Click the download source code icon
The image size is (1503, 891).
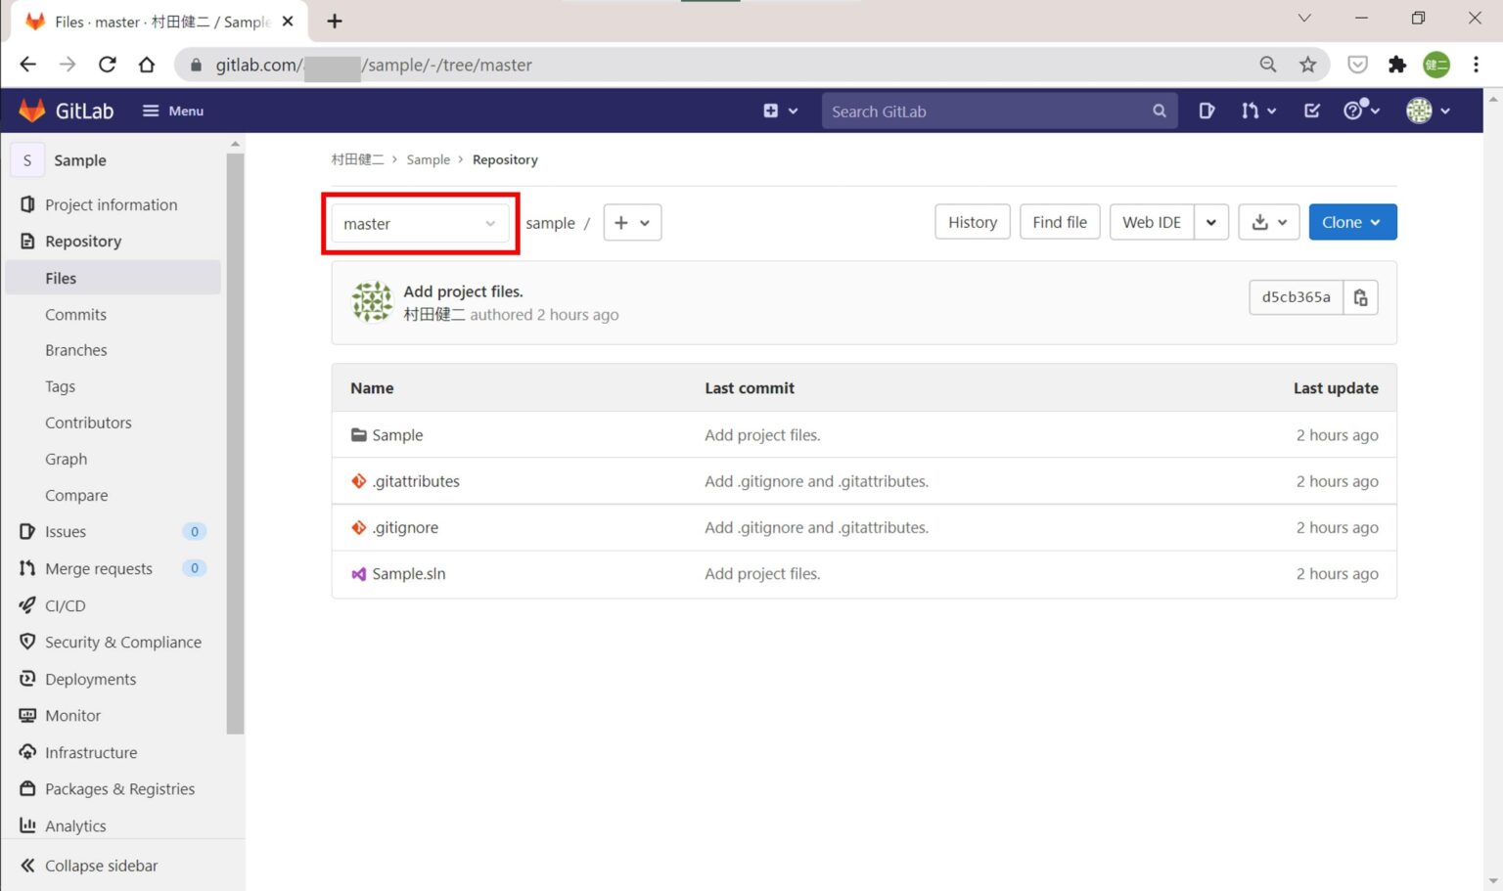pyautogui.click(x=1261, y=222)
